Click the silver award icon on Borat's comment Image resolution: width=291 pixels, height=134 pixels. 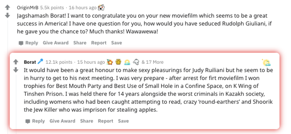click(x=136, y=62)
